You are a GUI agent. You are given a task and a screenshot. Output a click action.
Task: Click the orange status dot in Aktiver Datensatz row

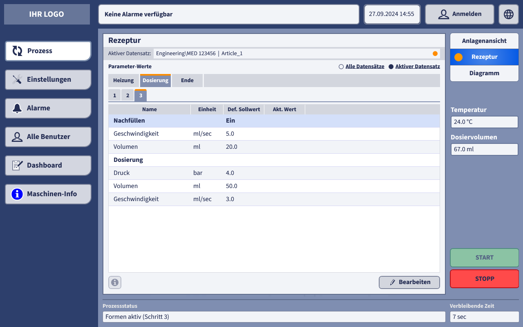(x=435, y=54)
